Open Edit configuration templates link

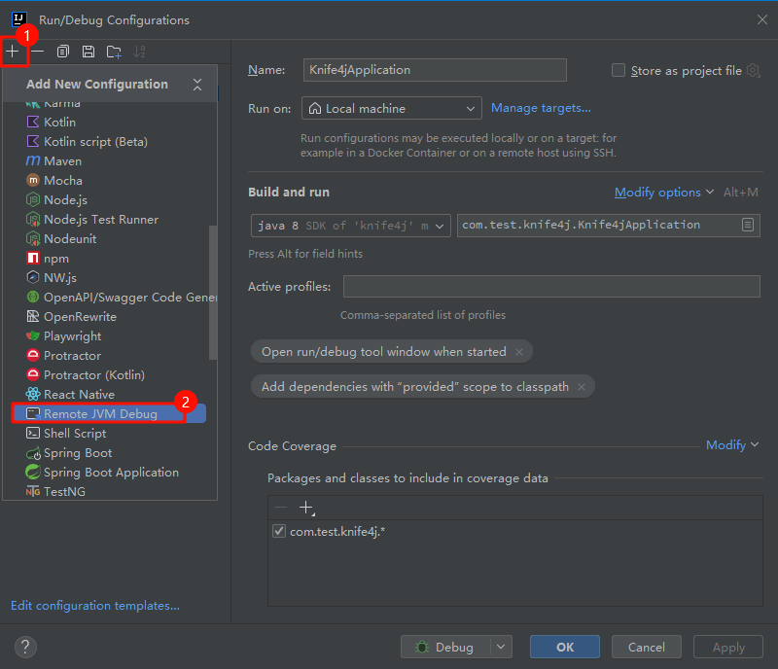(95, 606)
